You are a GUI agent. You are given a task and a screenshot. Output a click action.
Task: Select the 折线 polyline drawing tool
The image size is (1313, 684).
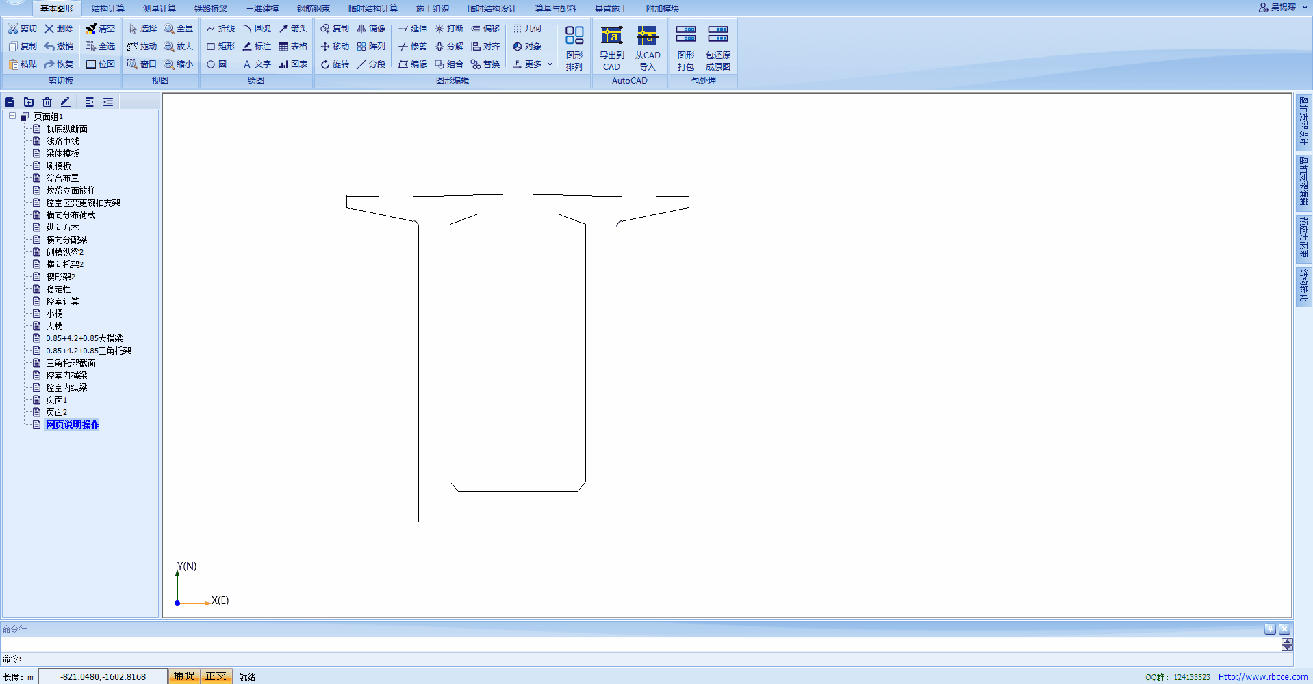220,29
